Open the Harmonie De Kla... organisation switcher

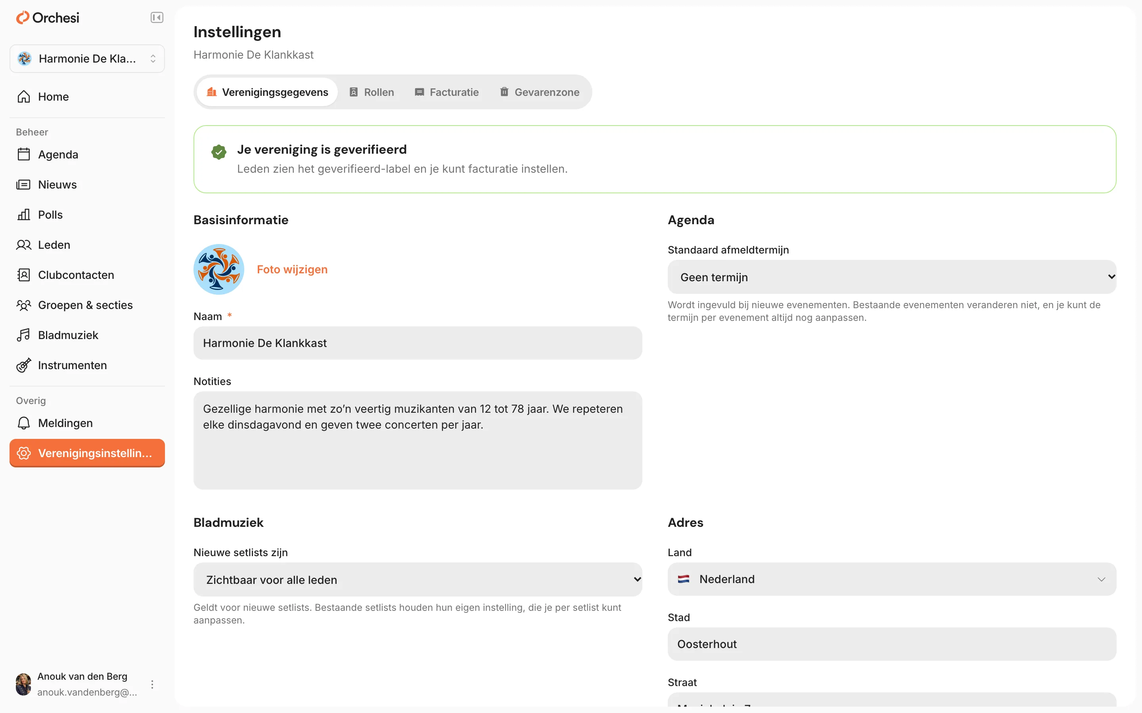[87, 59]
